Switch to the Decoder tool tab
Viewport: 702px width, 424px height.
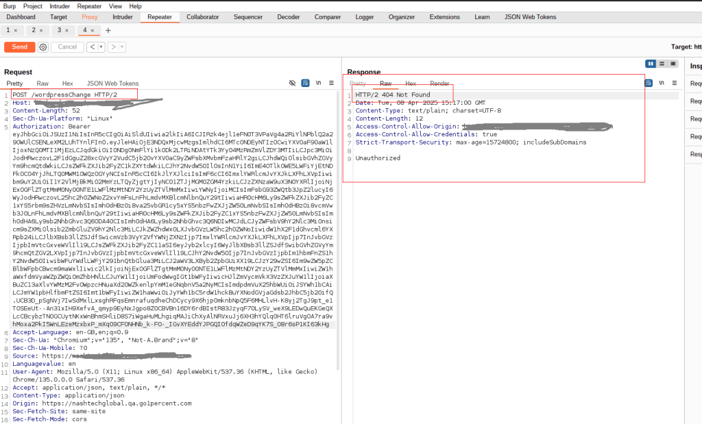289,17
